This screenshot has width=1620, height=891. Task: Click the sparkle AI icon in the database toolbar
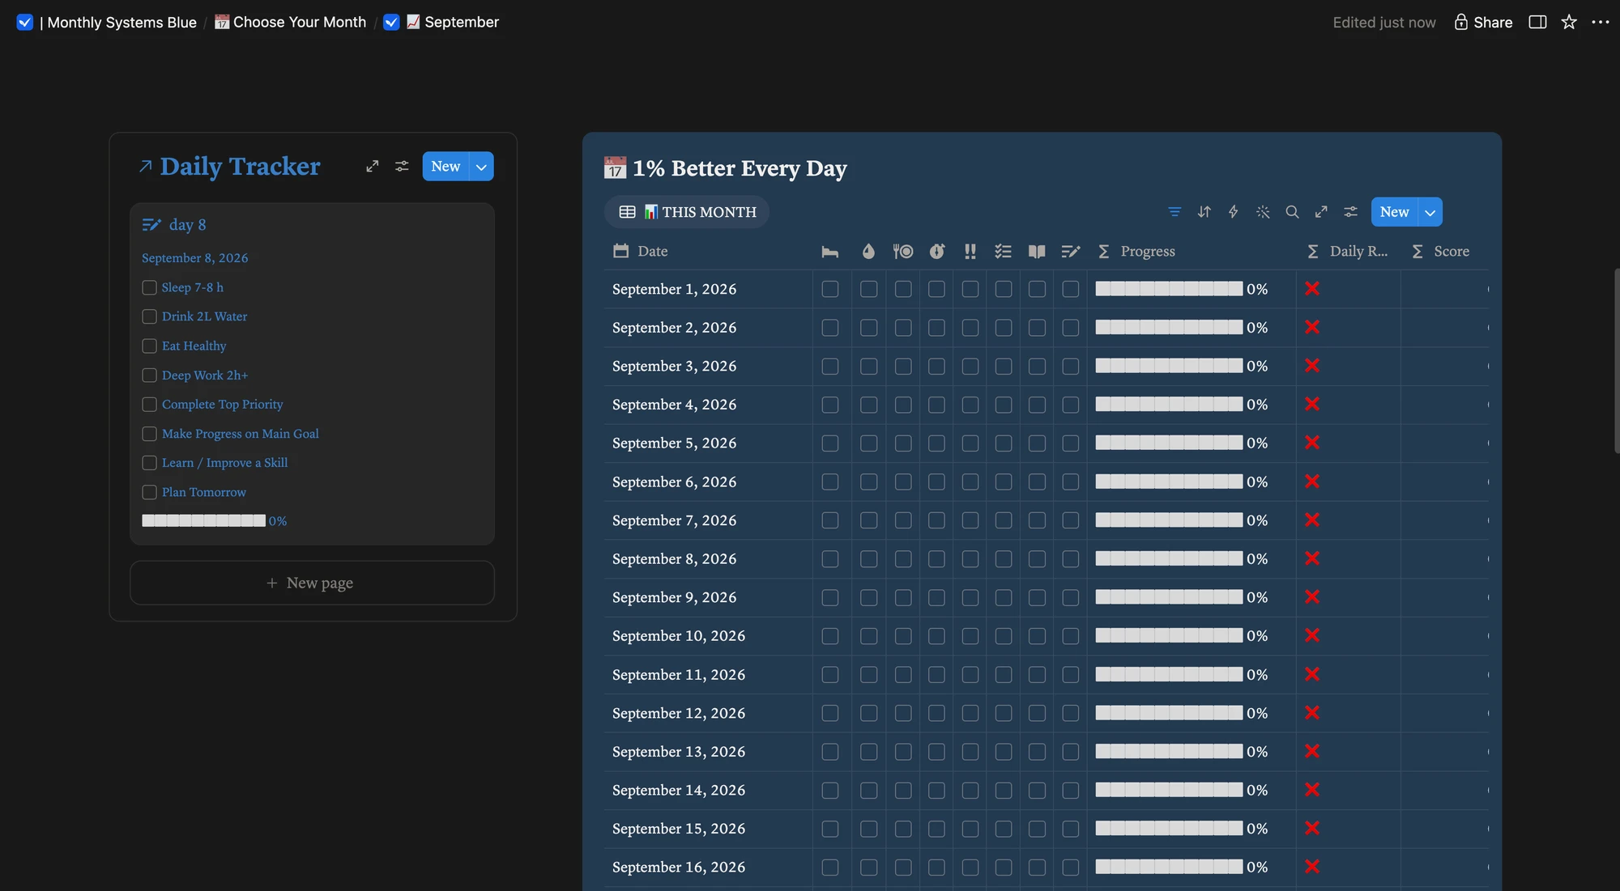coord(1263,212)
